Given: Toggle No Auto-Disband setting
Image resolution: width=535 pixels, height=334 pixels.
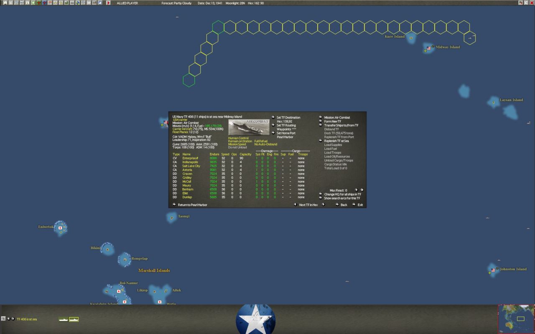Looking at the screenshot, I should (x=266, y=144).
